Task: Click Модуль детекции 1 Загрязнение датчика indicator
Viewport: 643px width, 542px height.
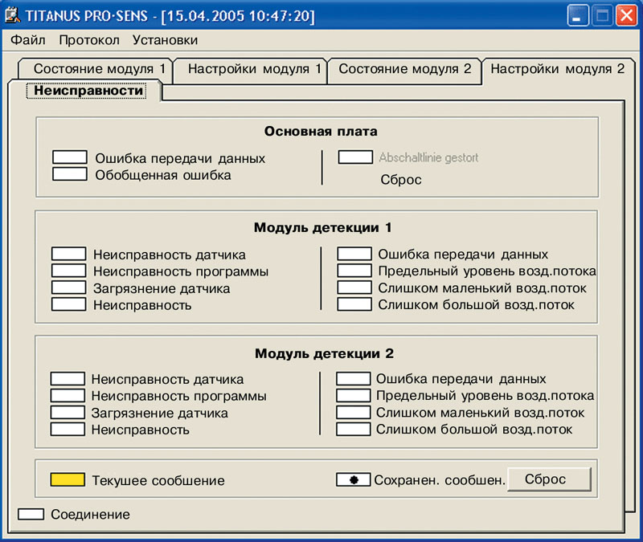Action: point(68,287)
